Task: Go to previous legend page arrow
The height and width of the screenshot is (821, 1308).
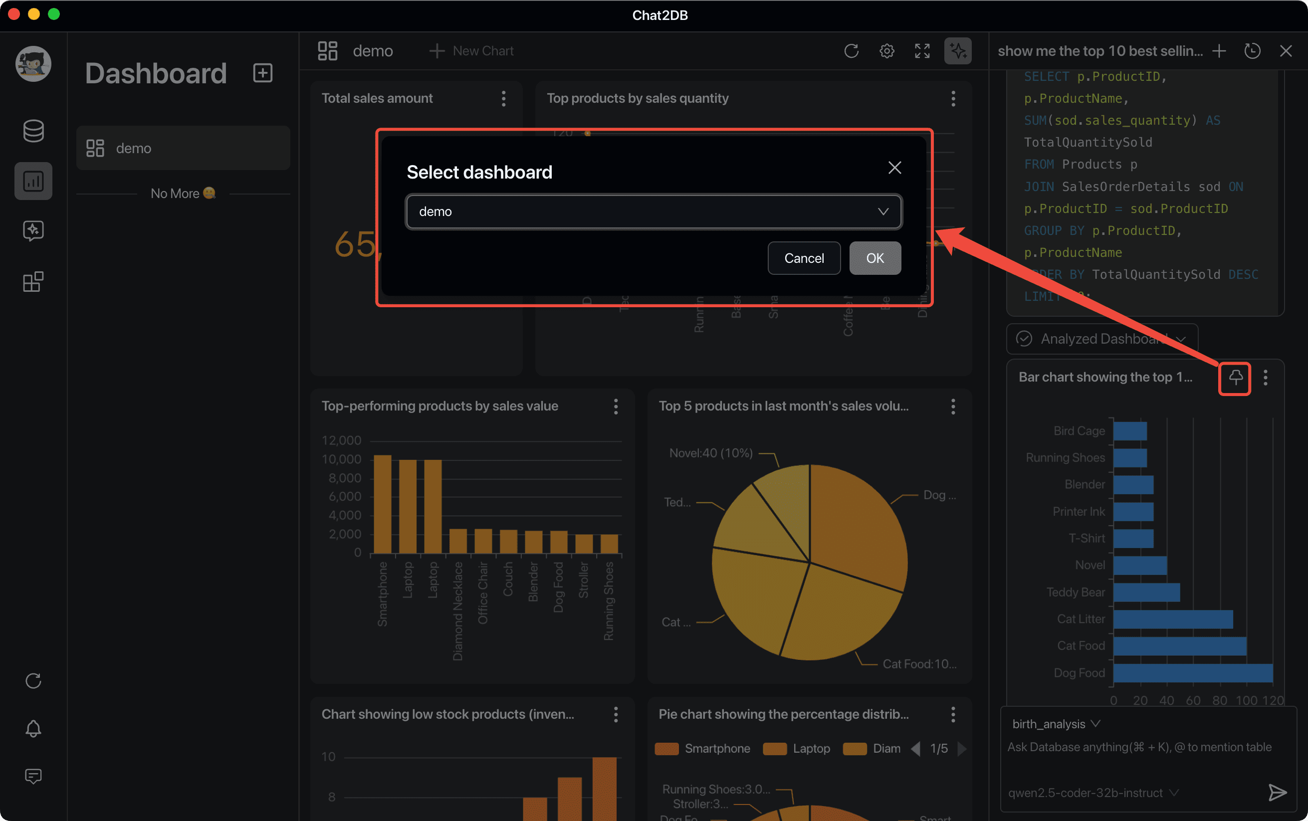Action: pyautogui.click(x=915, y=749)
